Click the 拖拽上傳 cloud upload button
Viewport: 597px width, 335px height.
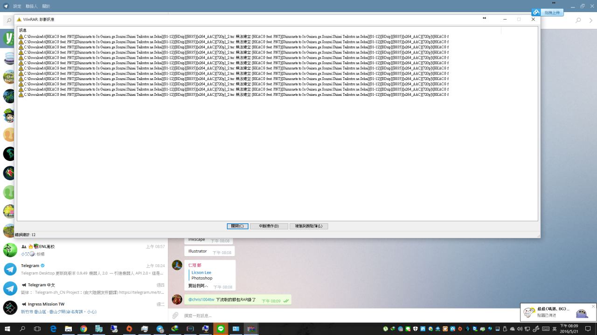click(x=548, y=13)
